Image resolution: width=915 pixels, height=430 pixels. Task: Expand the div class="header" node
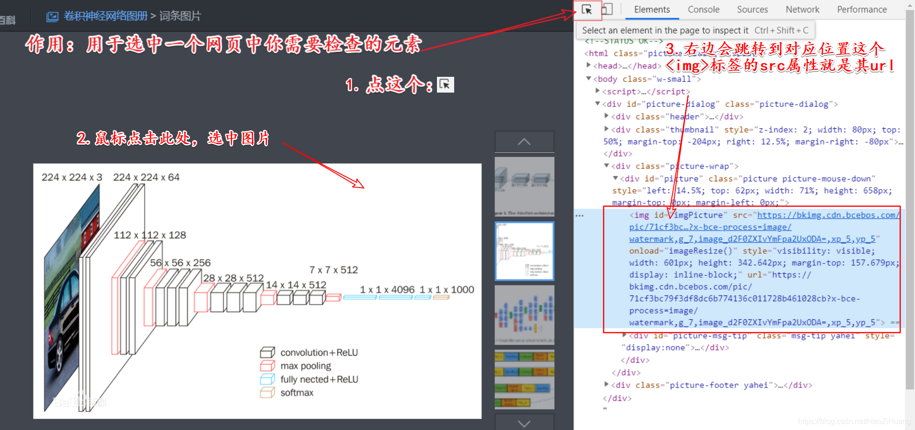[606, 116]
